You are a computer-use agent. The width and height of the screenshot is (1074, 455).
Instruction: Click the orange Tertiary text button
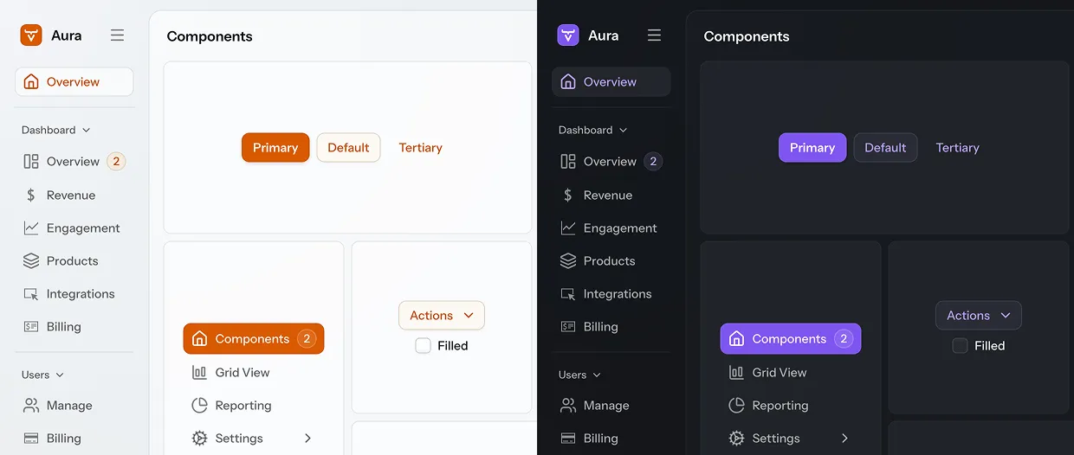[x=421, y=148]
